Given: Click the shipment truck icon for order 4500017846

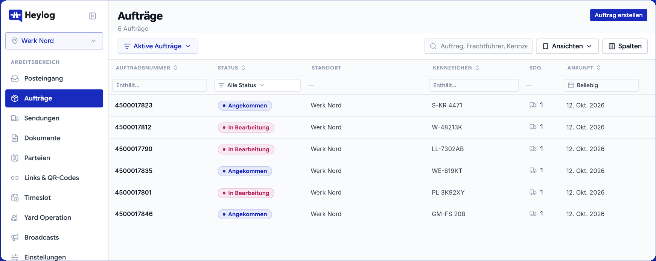Looking at the screenshot, I should (533, 214).
